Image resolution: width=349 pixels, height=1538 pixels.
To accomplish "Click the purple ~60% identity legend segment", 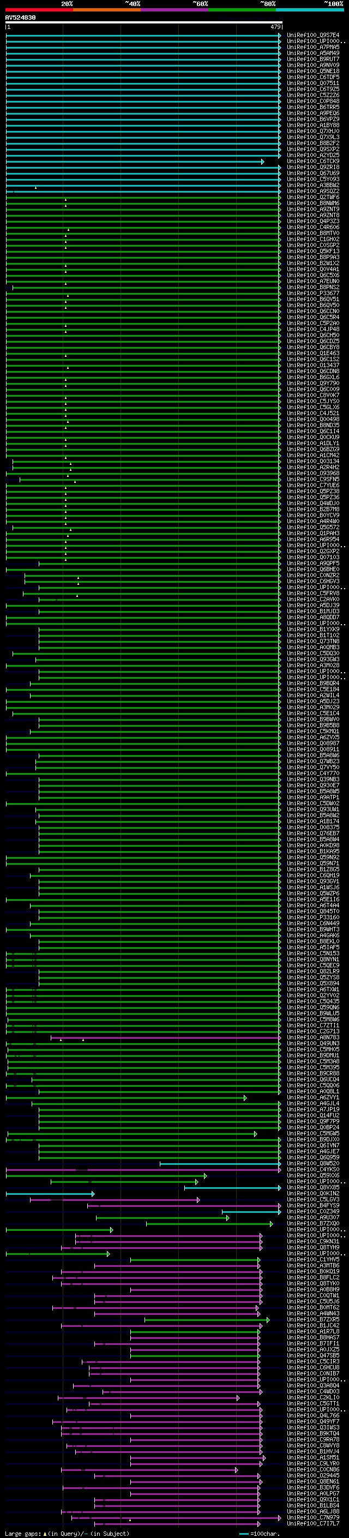I will pyautogui.click(x=175, y=10).
